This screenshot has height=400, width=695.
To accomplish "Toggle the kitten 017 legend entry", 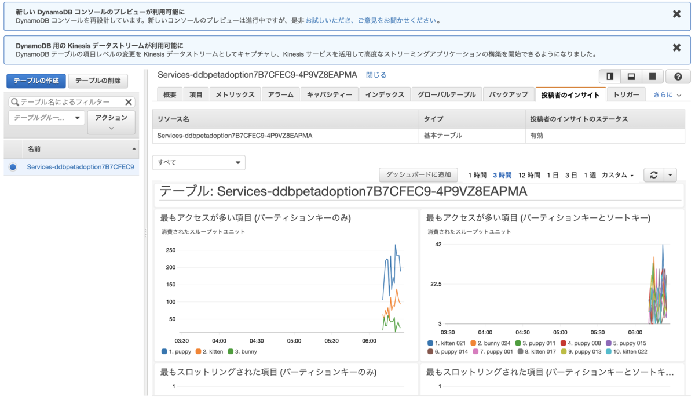I will click(x=537, y=352).
